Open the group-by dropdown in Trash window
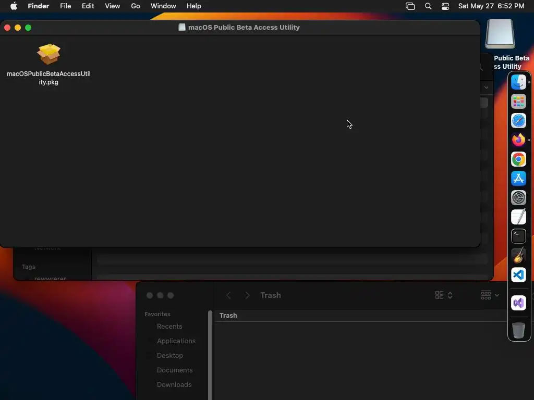The width and height of the screenshot is (534, 400). [490, 295]
